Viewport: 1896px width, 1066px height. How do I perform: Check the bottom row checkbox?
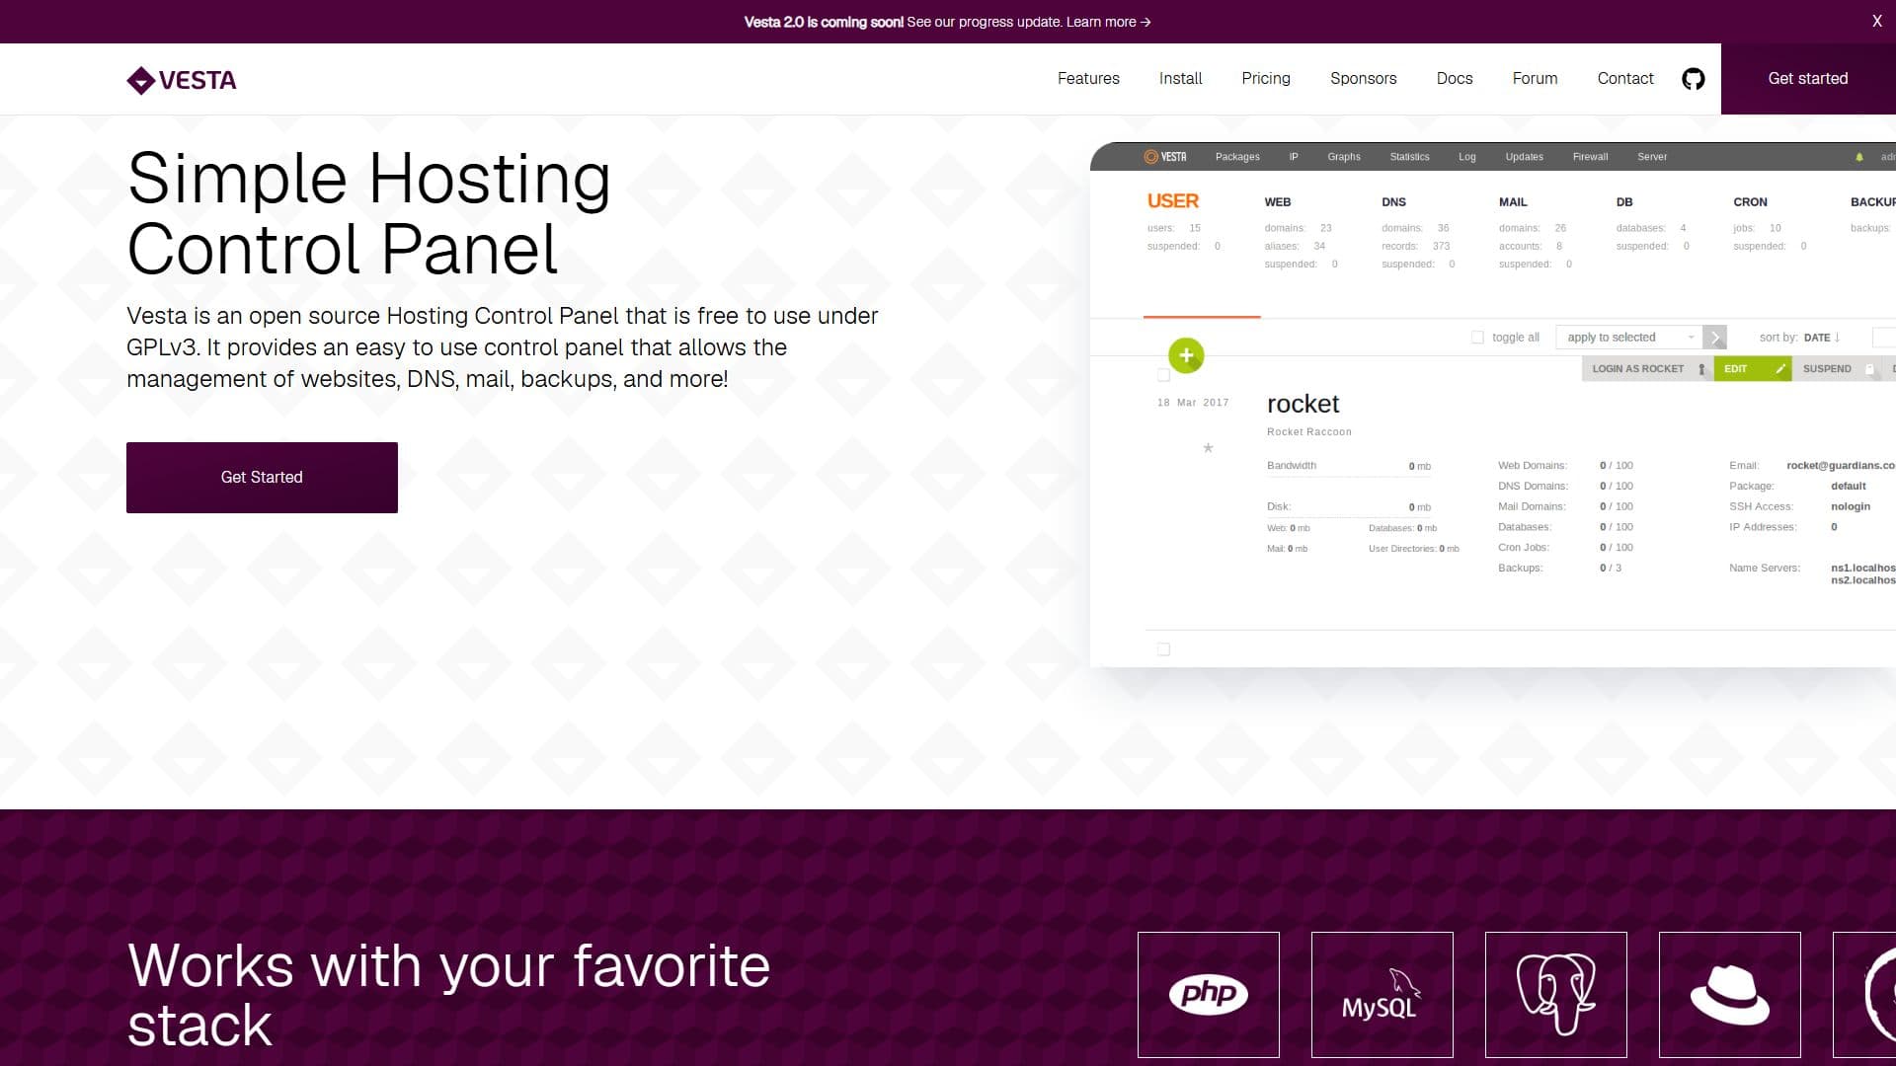(x=1163, y=649)
